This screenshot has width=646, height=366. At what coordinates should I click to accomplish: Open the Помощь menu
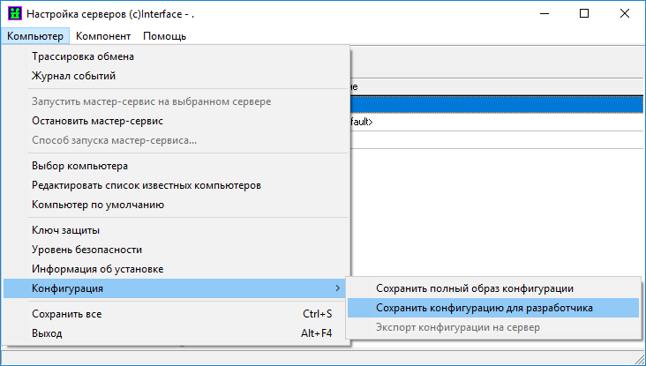tap(164, 36)
